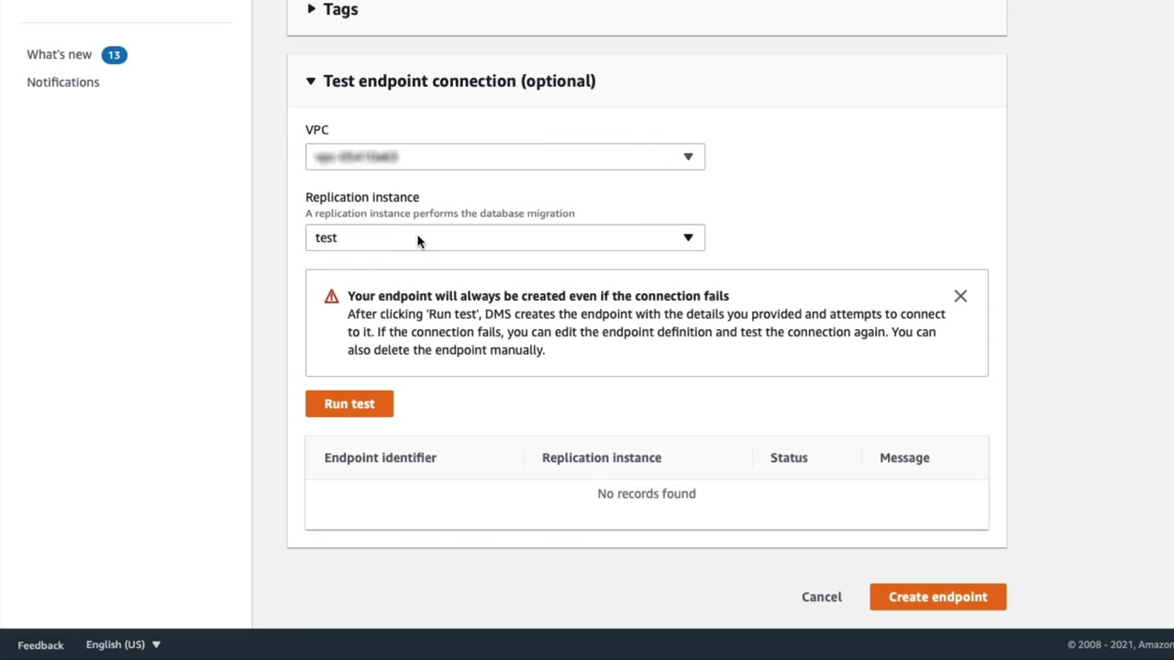The width and height of the screenshot is (1174, 660).
Task: Click the Run test button
Action: click(x=349, y=404)
